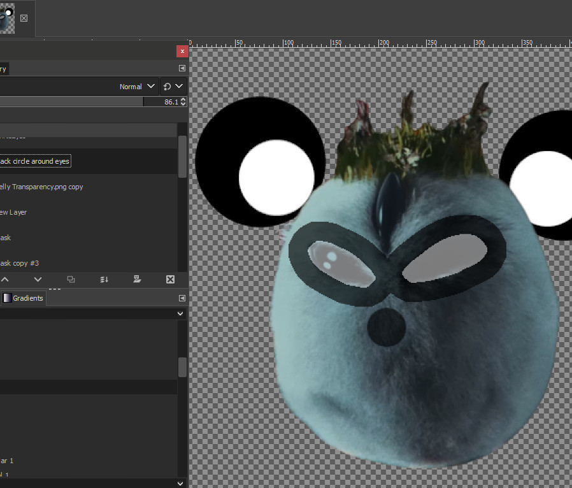This screenshot has height=488, width=572.
Task: Raise the selected layer one step
Action: (x=5, y=280)
